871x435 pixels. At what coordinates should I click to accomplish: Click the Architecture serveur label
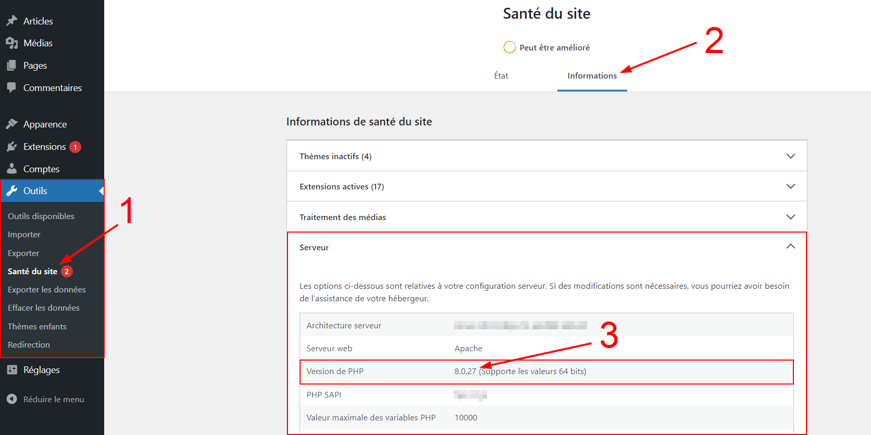point(344,326)
